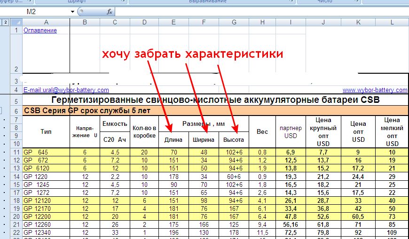Select column E header

click(174, 23)
